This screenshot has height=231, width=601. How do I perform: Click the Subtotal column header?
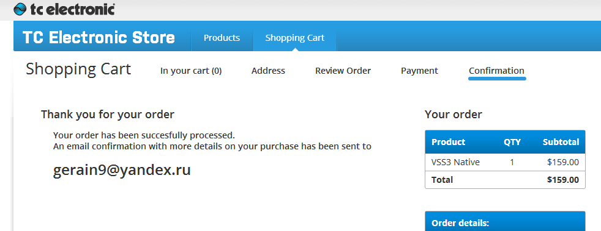561,142
